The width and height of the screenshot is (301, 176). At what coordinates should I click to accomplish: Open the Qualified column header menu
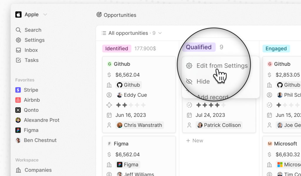(199, 47)
